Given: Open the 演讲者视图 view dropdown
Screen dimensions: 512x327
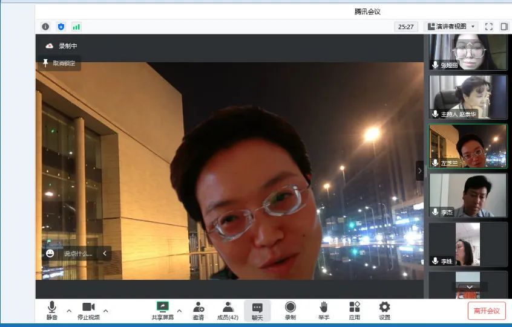Looking at the screenshot, I should 451,27.
